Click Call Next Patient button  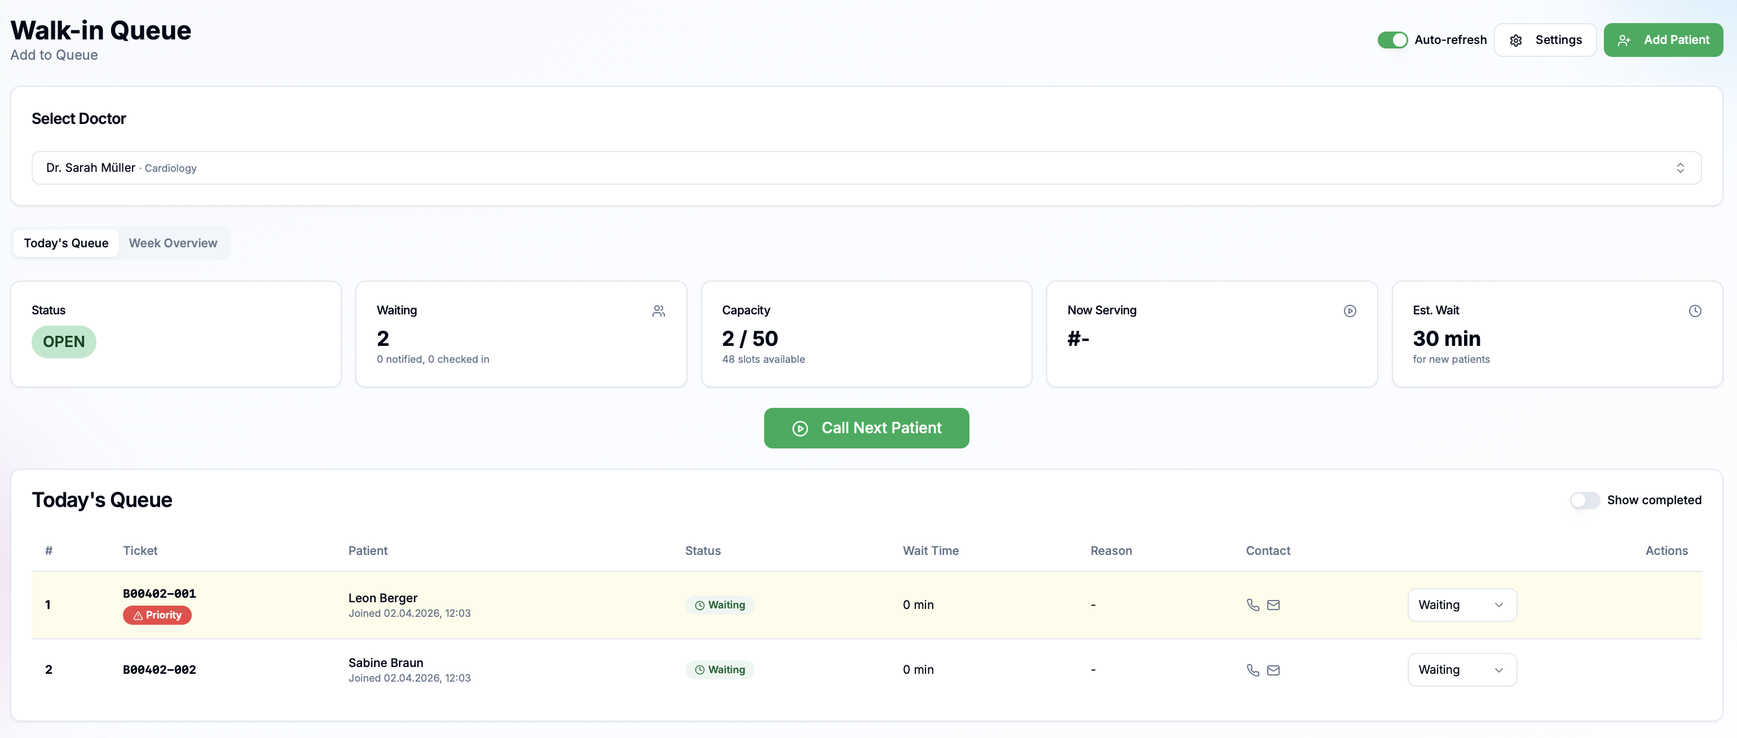coord(866,428)
